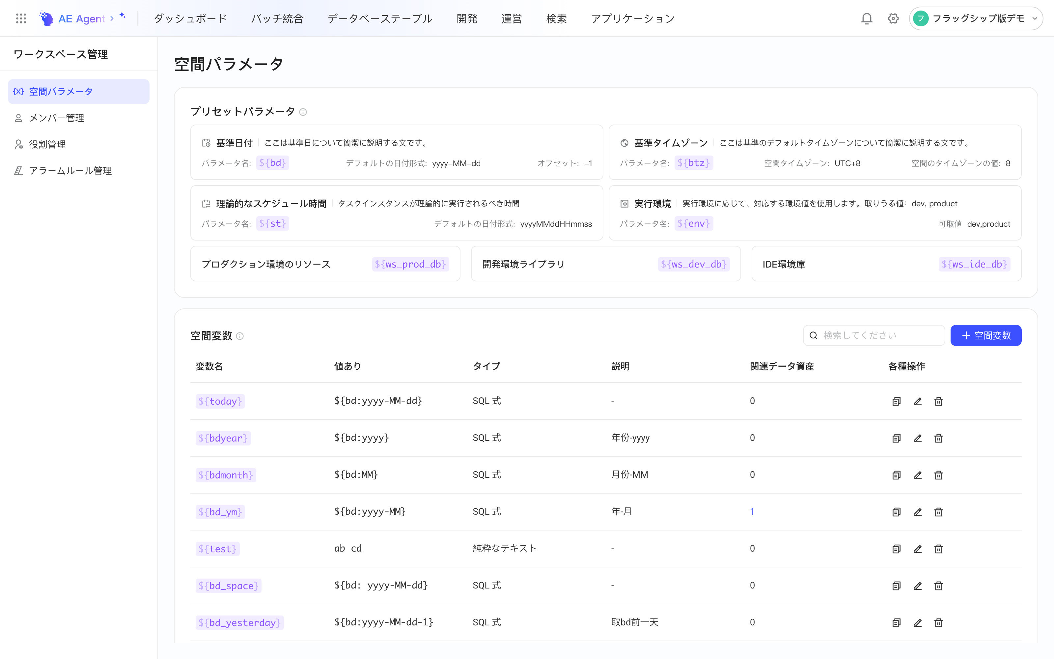
Task: Click the ${bd} preset parameter tag
Action: point(272,163)
